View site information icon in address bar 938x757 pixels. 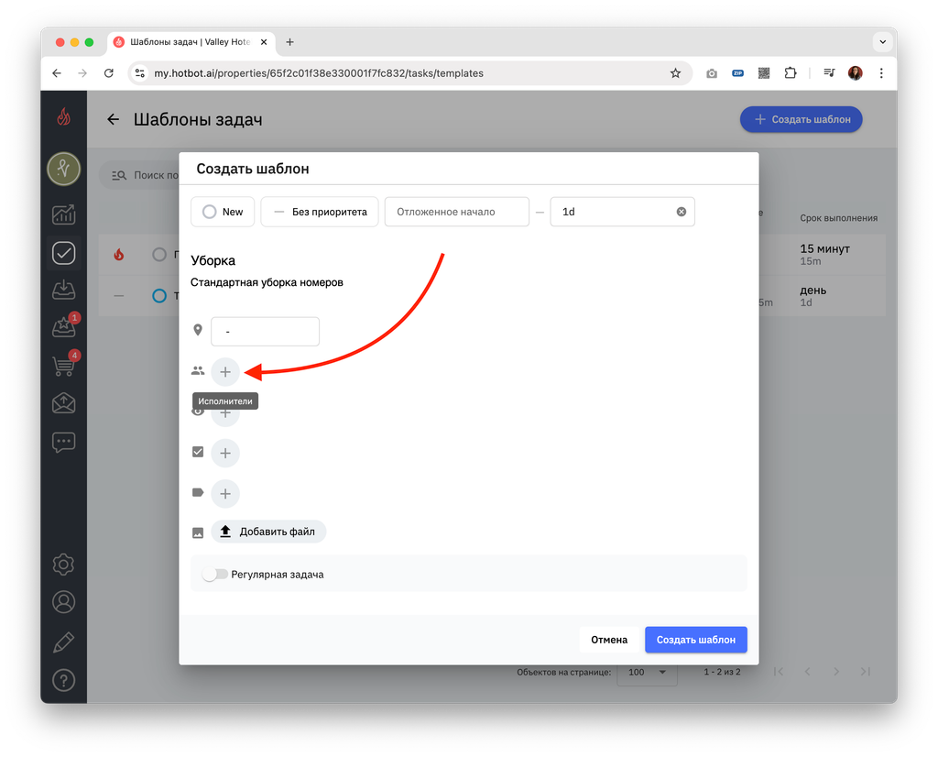click(140, 73)
